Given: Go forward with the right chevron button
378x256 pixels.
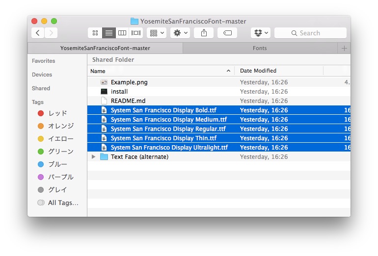Looking at the screenshot, I should pyautogui.click(x=51, y=33).
